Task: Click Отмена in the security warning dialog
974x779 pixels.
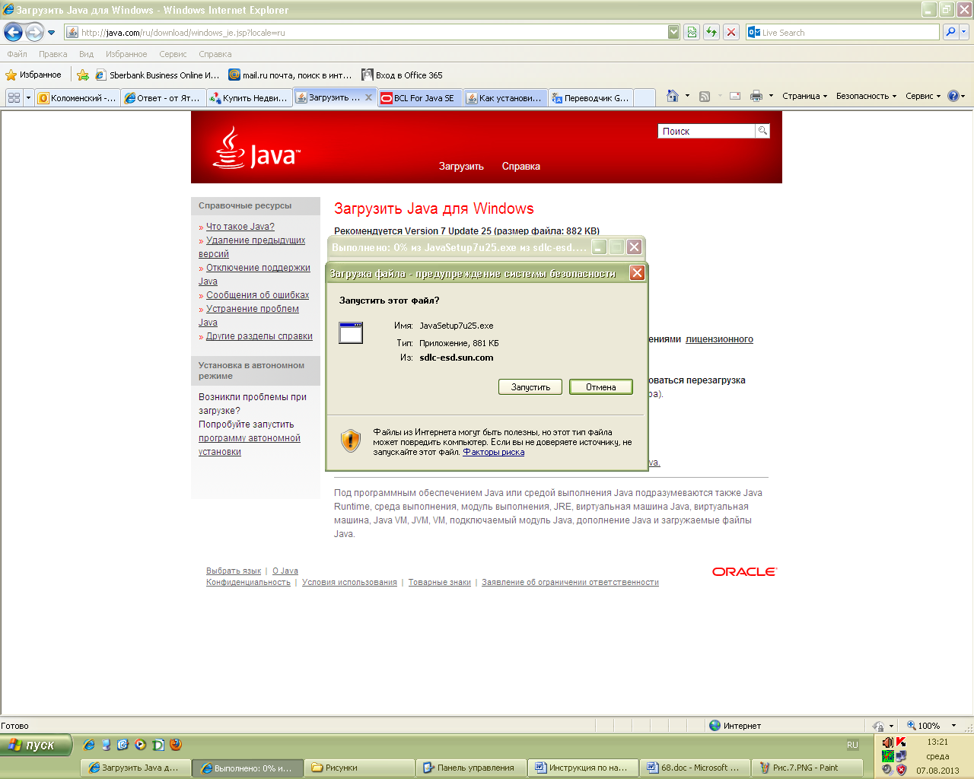Action: pos(601,387)
